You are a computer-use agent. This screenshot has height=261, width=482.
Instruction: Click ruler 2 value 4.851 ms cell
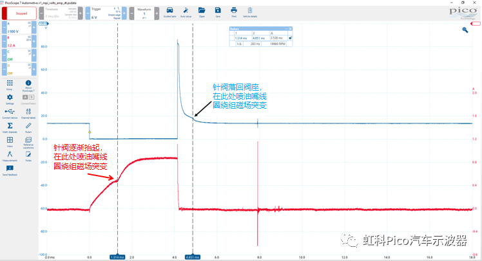pyautogui.click(x=261, y=38)
